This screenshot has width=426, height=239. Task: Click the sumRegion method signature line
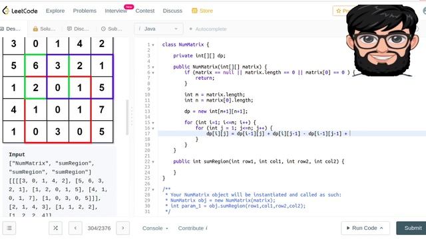[258, 161]
